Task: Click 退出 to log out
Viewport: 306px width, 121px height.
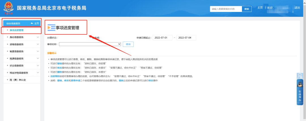Action: (297, 8)
